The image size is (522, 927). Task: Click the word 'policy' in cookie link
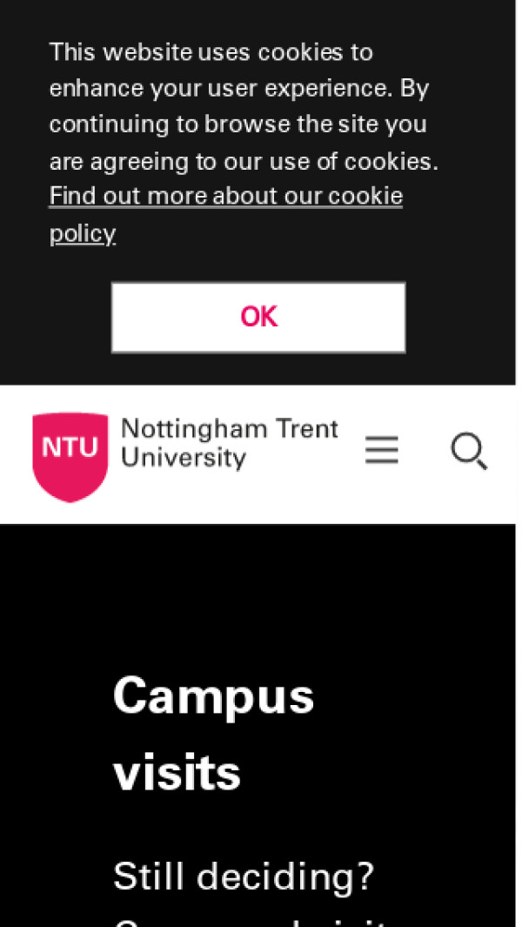[x=82, y=233]
